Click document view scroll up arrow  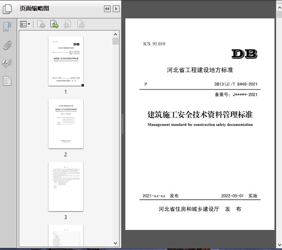click(279, 8)
